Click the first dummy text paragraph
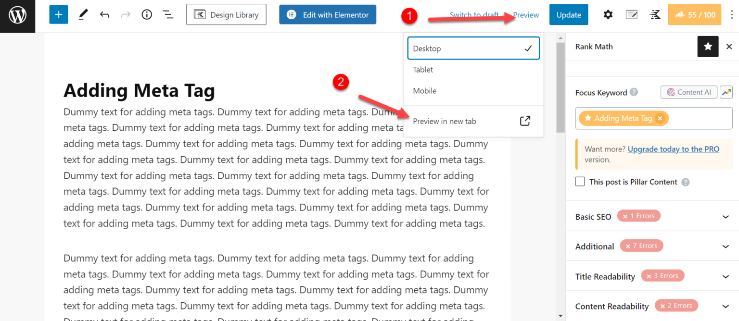The image size is (739, 321). 277,168
